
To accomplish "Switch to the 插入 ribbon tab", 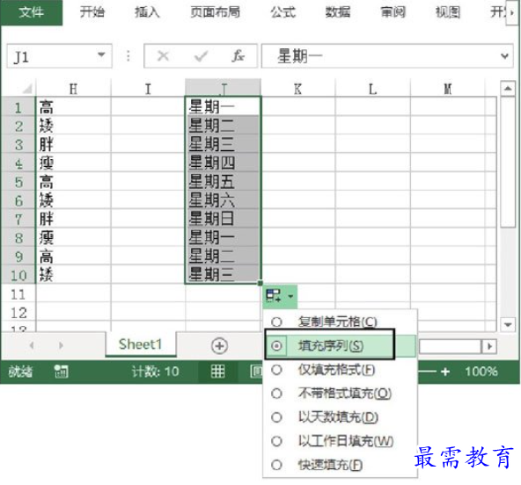I will (x=147, y=12).
